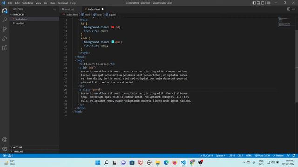The image size is (298, 167).
Task: Toggle the Primary Side Bar
Action: 254,3
